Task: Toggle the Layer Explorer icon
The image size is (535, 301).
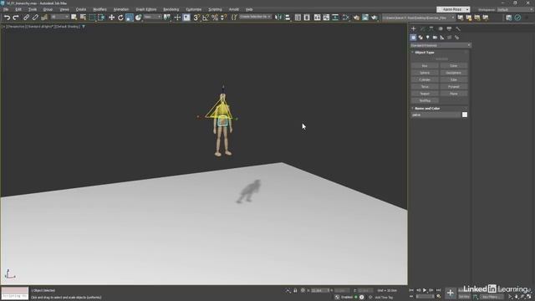Action: (307, 18)
